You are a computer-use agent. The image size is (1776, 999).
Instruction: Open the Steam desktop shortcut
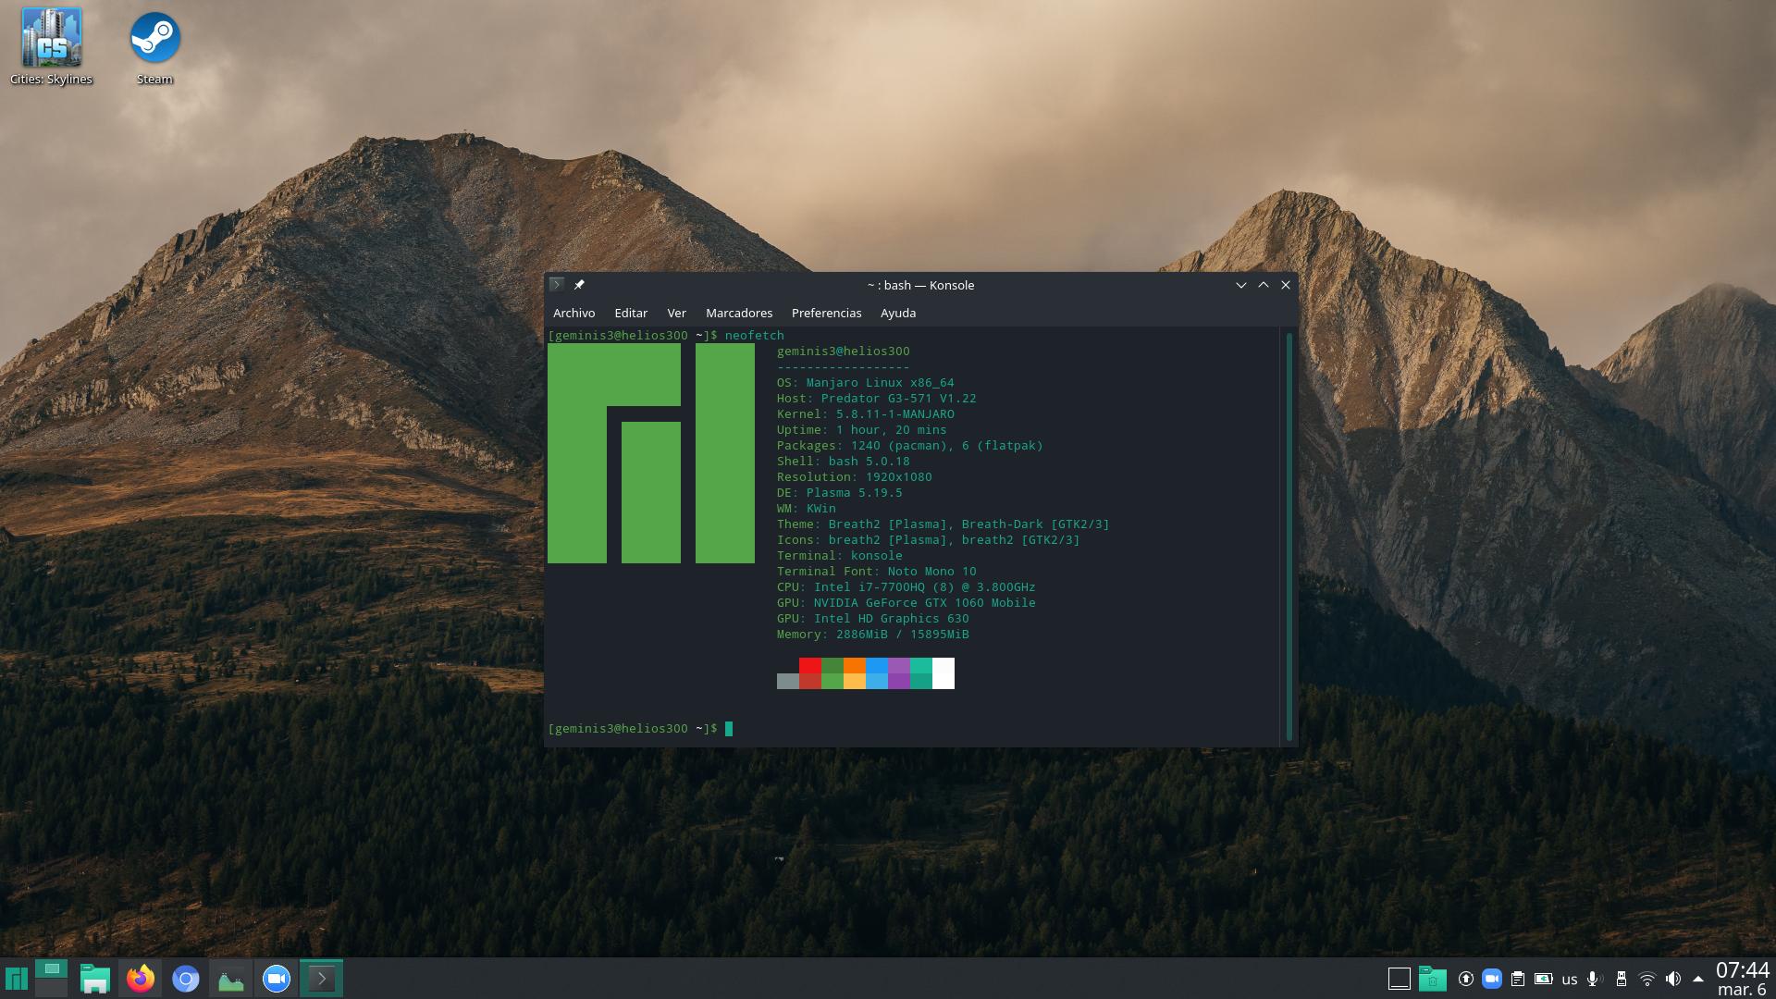click(x=154, y=39)
